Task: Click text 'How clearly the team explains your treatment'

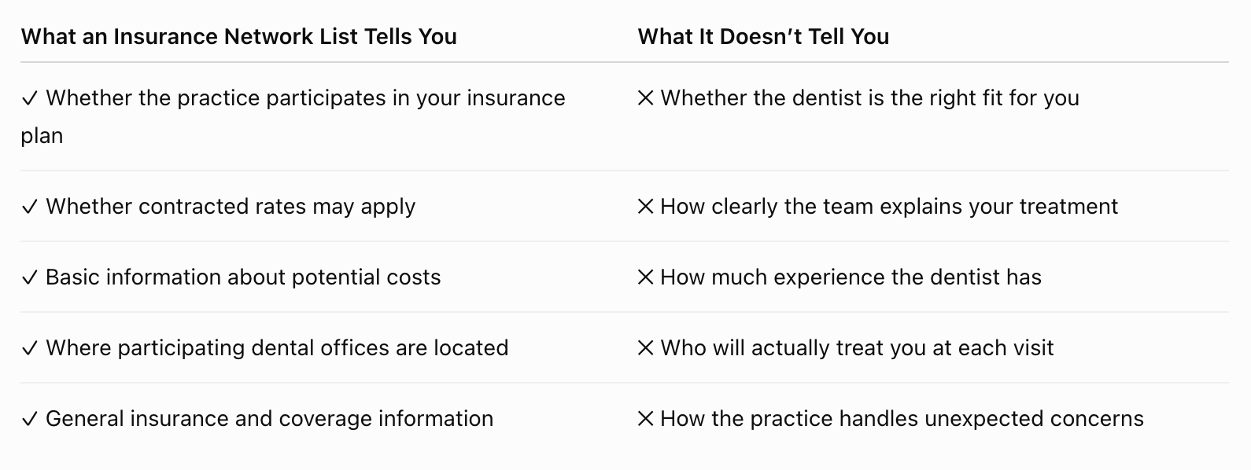Action: [x=889, y=207]
